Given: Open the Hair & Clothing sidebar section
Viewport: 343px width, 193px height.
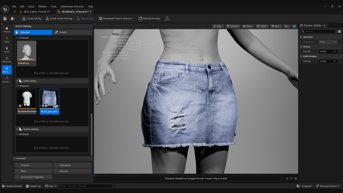Looking at the screenshot, I should [x=7, y=70].
